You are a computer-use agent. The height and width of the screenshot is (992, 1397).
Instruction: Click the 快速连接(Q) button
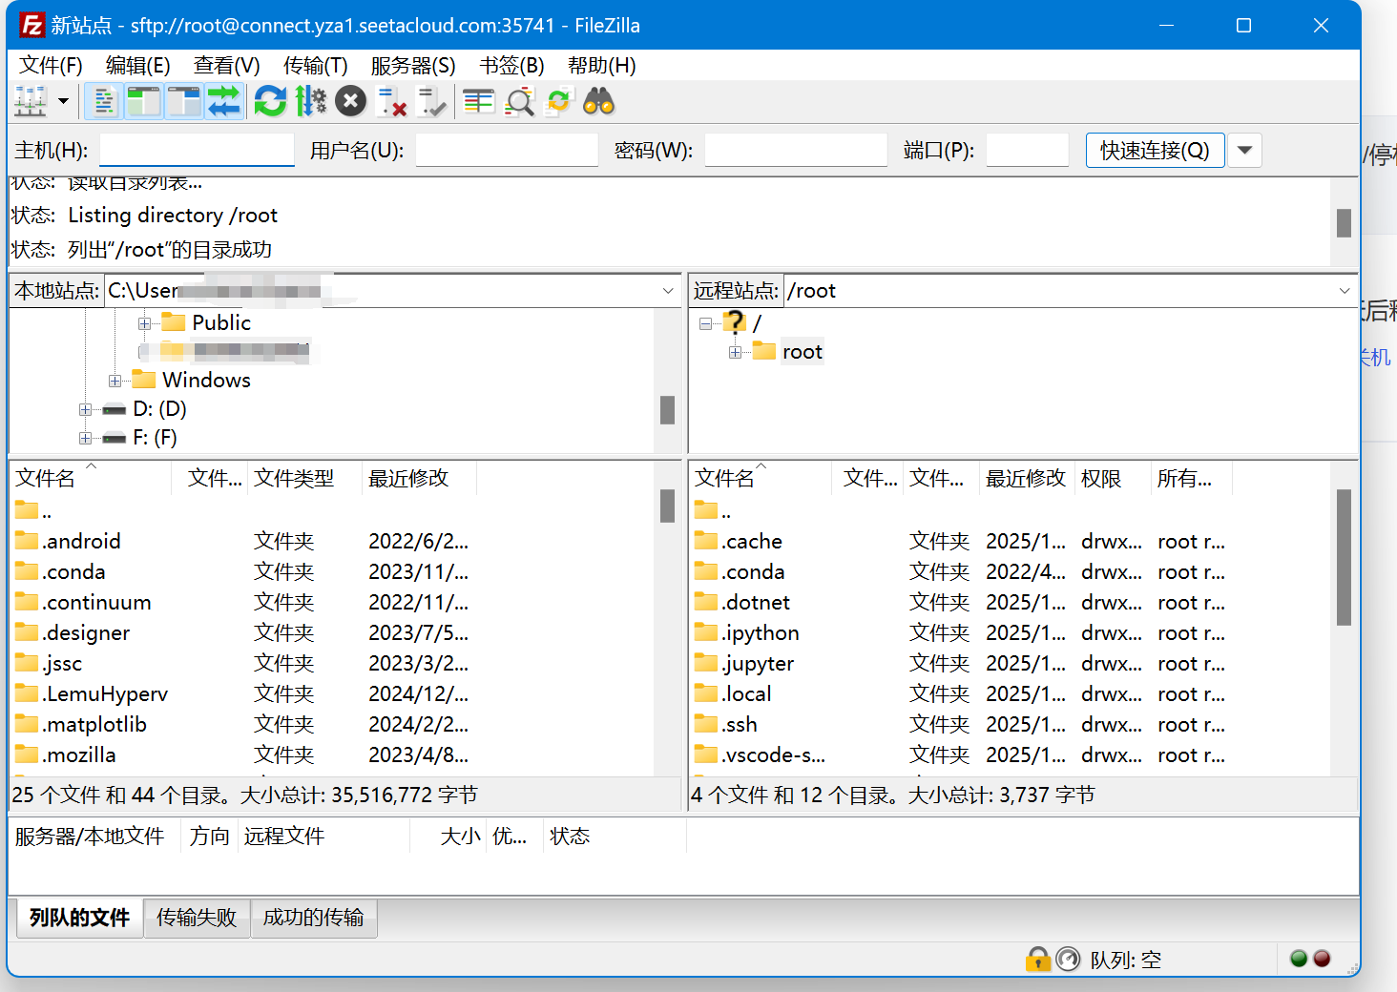click(x=1155, y=150)
